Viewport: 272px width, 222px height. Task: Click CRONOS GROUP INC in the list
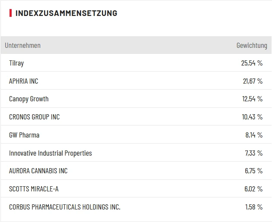(x=35, y=117)
